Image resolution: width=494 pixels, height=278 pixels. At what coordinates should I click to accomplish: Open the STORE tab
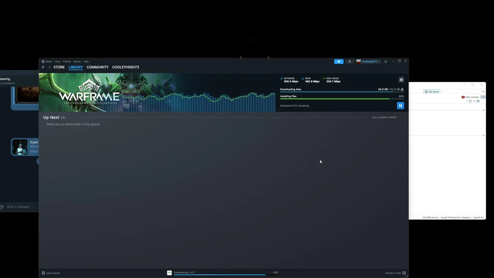point(59,67)
